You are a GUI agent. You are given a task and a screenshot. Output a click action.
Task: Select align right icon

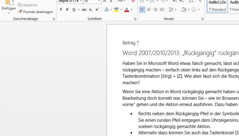pos(155,10)
